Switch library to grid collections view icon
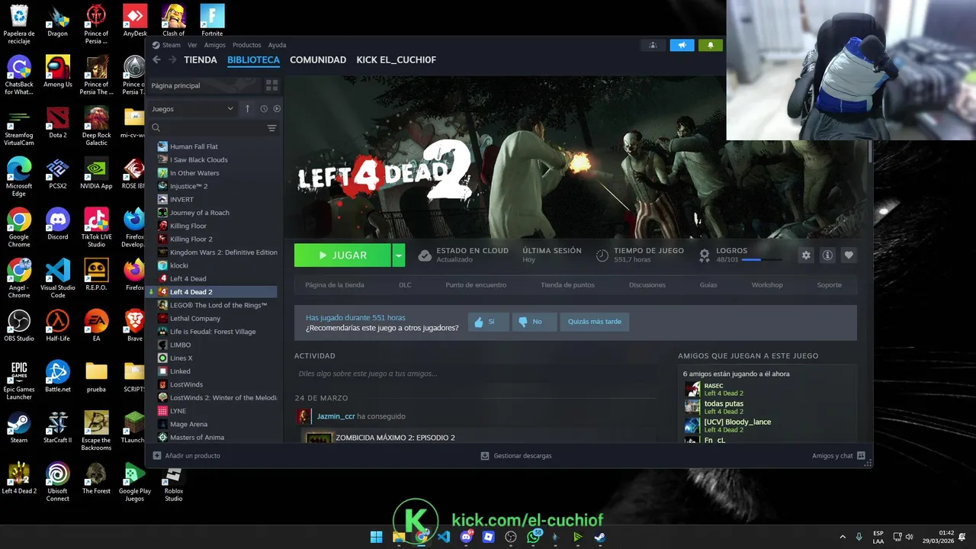The image size is (976, 549). point(271,85)
